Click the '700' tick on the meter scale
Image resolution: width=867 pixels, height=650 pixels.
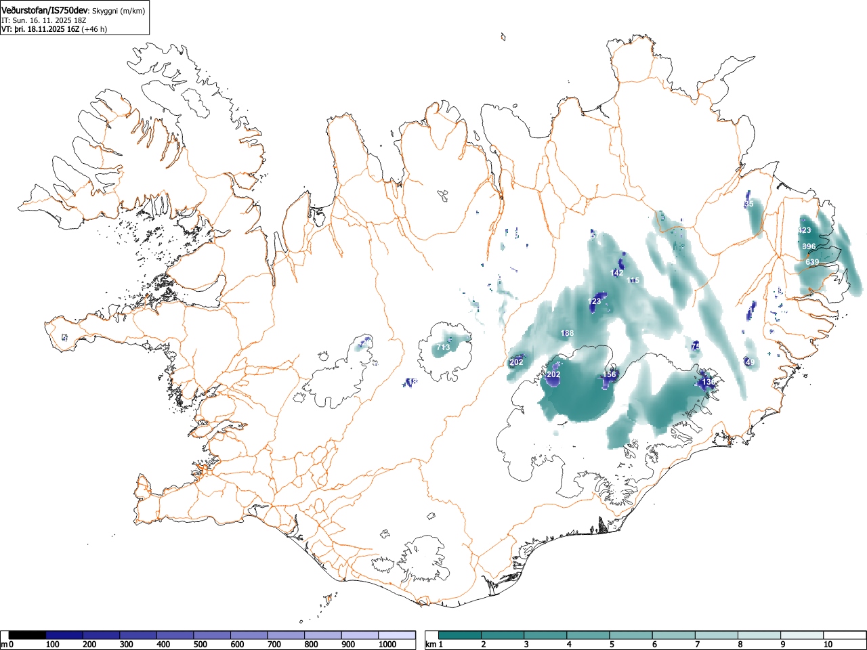pyautogui.click(x=274, y=645)
